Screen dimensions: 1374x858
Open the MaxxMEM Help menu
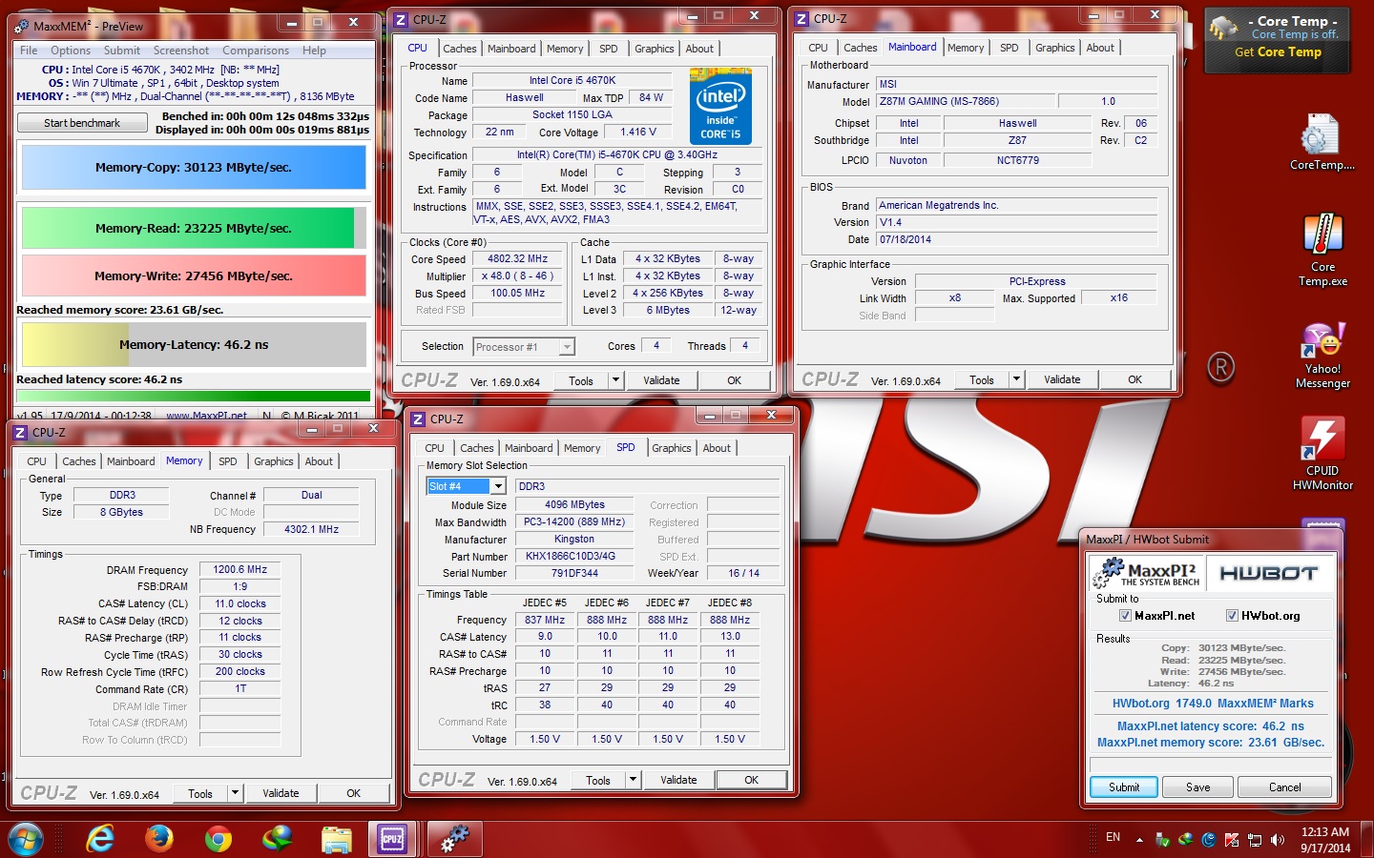[314, 51]
